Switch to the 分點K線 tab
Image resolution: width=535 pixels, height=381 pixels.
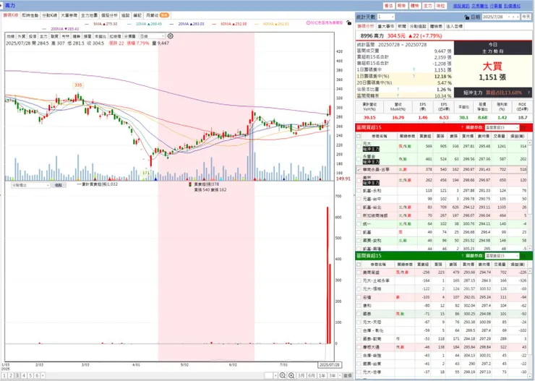click(49, 15)
